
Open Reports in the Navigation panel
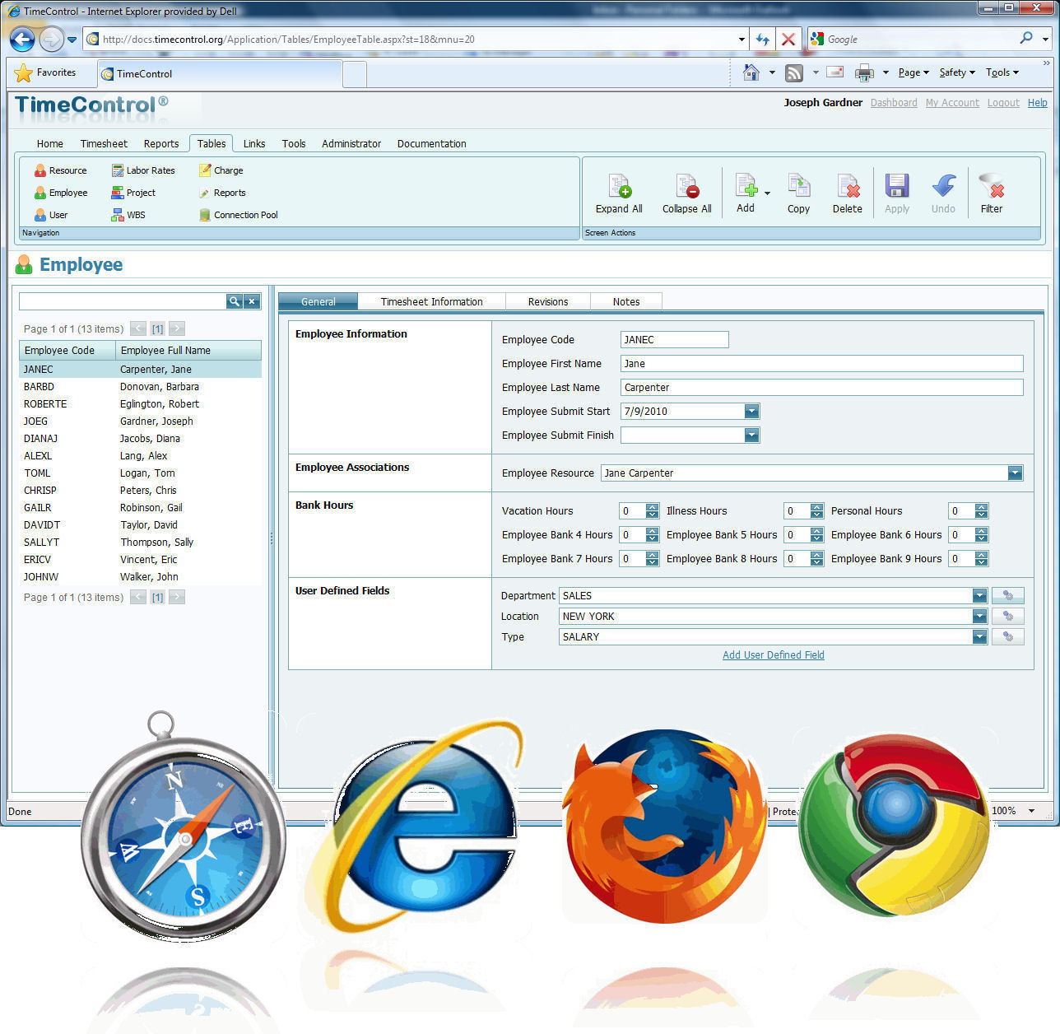click(222, 193)
